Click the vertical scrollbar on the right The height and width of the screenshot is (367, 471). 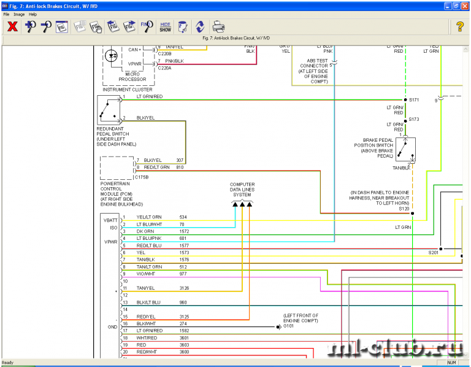coord(466,184)
